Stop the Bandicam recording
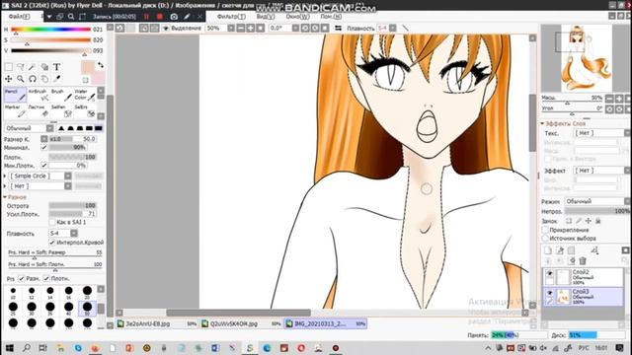Viewport: 632px width, 355px height. click(x=160, y=17)
